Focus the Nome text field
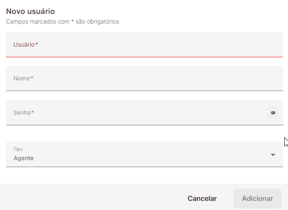The image size is (288, 210). pyautogui.click(x=145, y=78)
